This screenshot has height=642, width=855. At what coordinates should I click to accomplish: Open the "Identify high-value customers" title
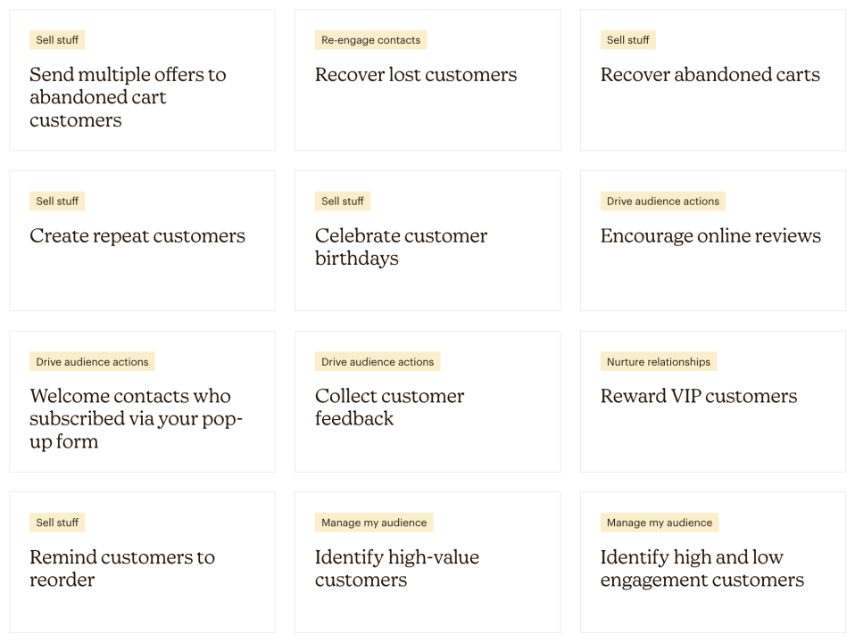click(396, 568)
